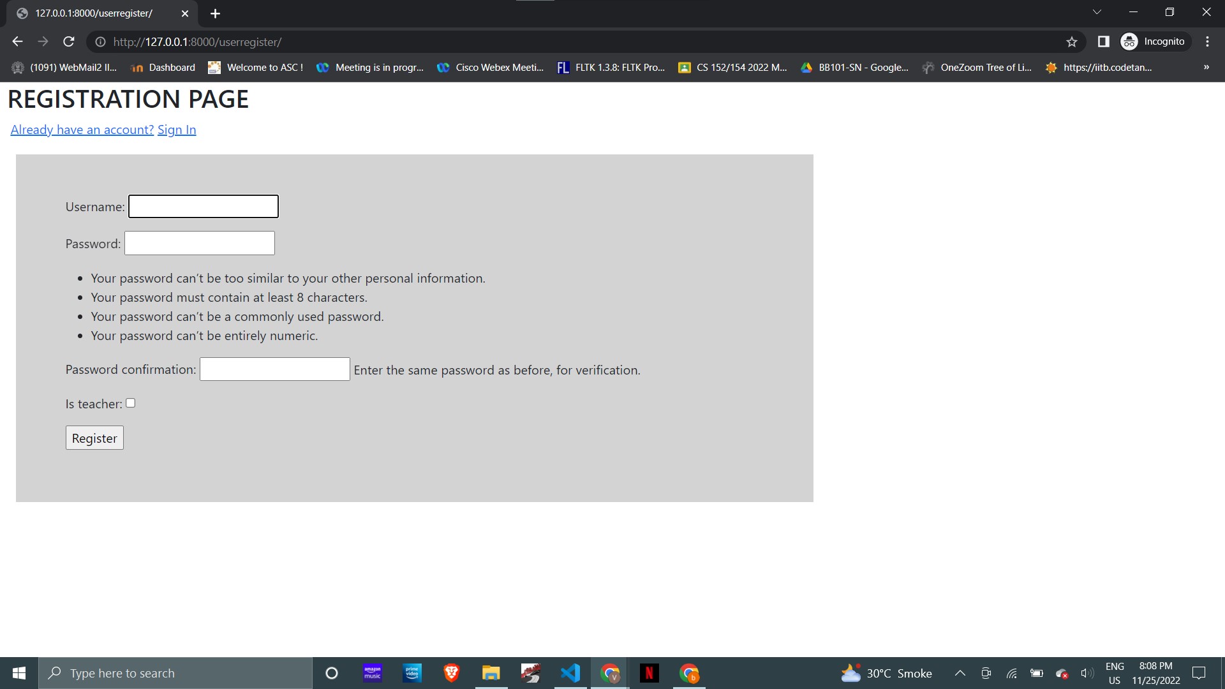Open Chrome's three-dot menu
The width and height of the screenshot is (1225, 689).
click(1207, 41)
